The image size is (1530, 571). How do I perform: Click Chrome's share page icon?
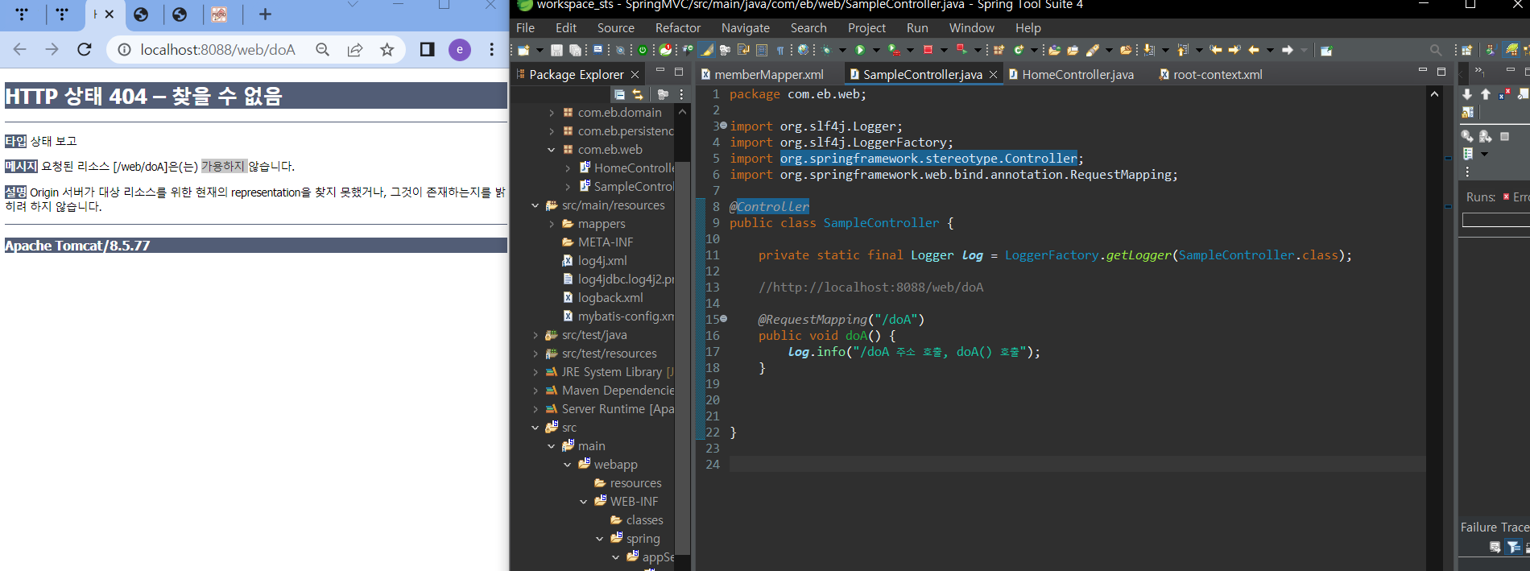click(x=354, y=50)
